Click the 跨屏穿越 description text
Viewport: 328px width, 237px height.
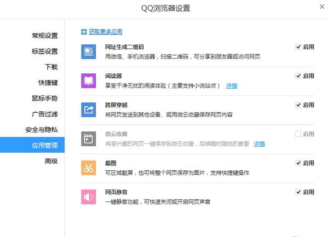tap(169, 114)
